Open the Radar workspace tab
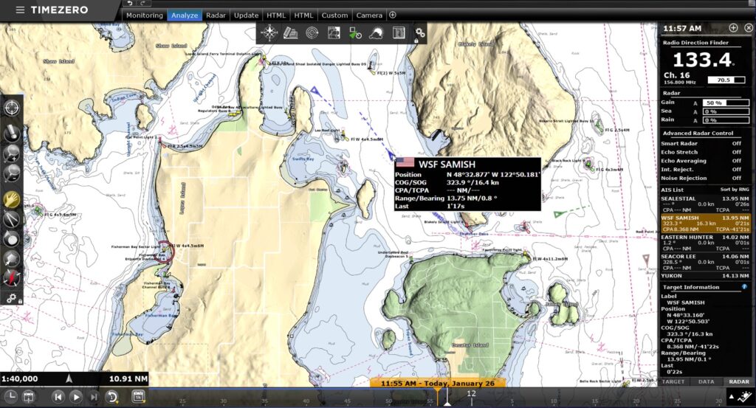The image size is (756, 408). (216, 15)
